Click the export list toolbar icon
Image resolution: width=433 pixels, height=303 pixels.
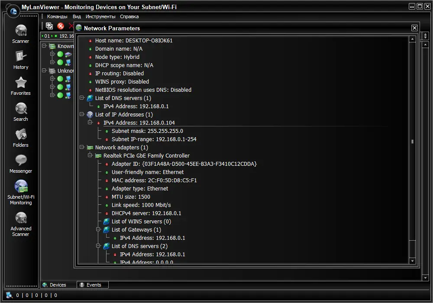coord(49,26)
